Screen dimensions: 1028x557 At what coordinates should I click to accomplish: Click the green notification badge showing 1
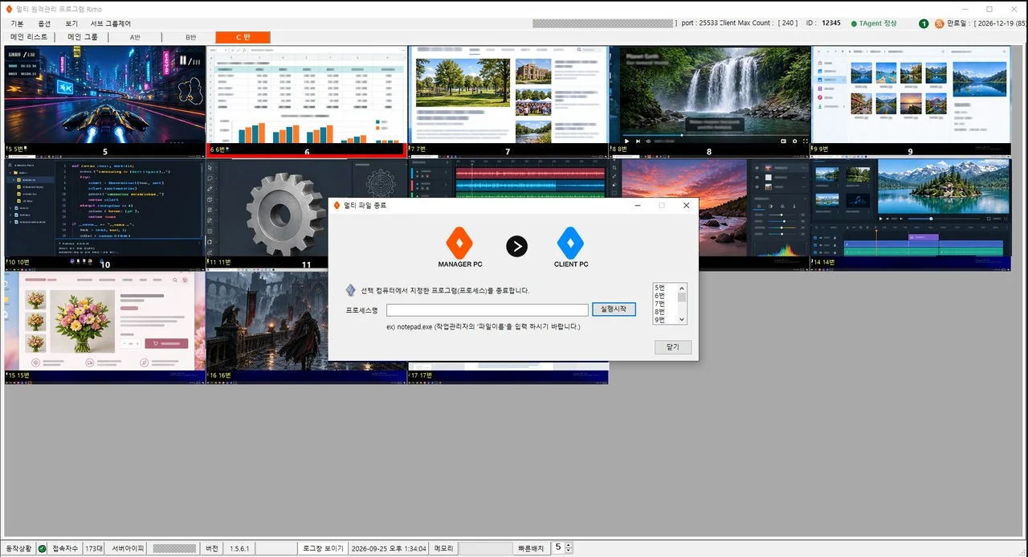924,23
